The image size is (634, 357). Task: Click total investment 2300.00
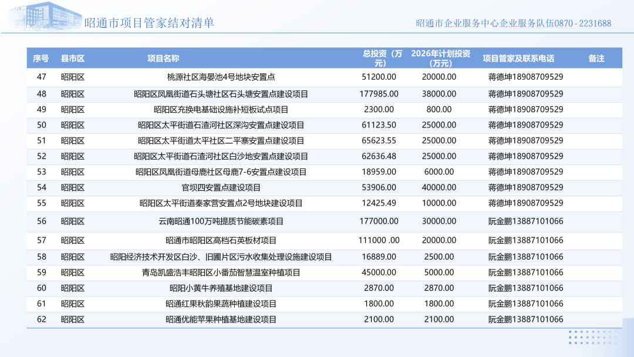[379, 110]
